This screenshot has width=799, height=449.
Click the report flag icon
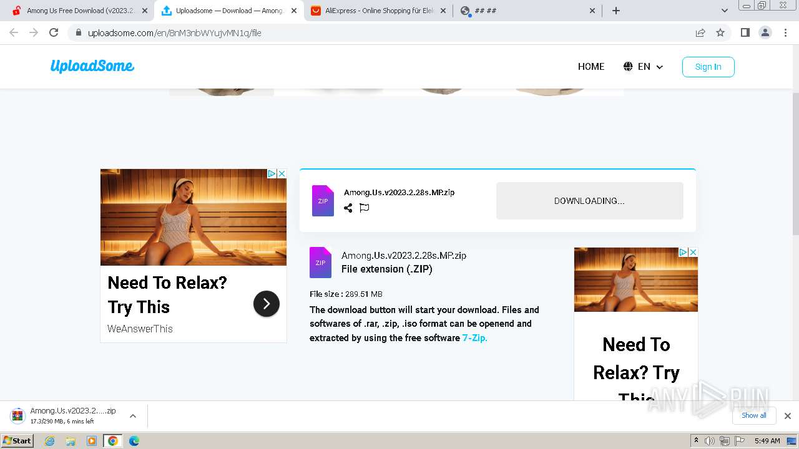click(365, 208)
